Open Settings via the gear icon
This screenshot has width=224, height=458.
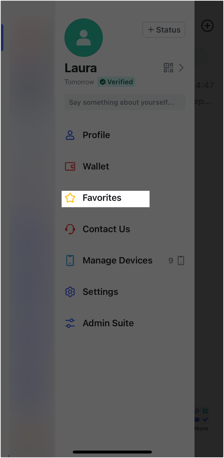tap(70, 291)
